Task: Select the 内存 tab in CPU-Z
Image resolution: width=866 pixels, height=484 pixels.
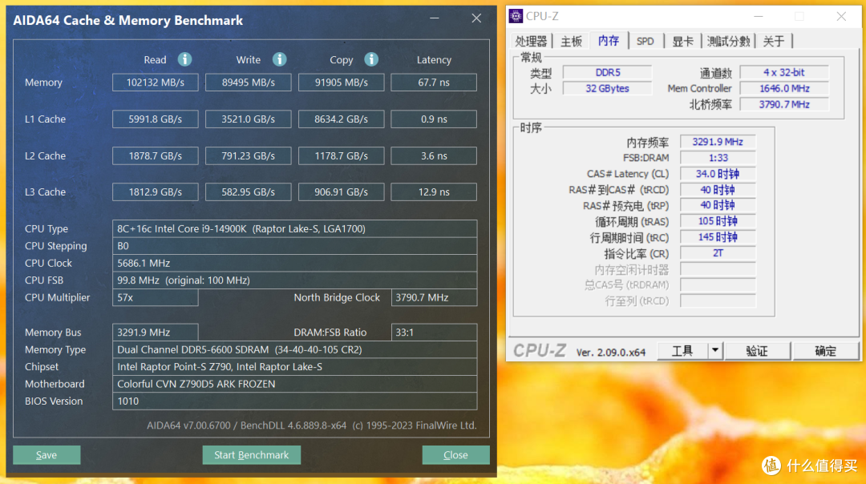Action: (609, 40)
